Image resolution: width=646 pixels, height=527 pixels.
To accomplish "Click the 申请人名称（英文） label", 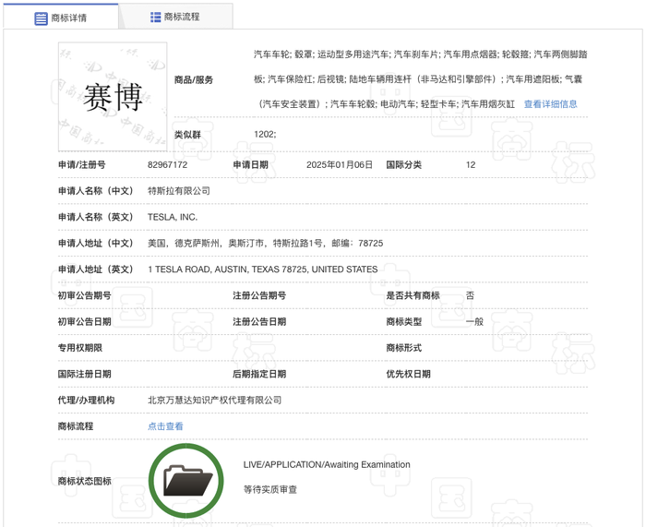I will click(x=96, y=217).
